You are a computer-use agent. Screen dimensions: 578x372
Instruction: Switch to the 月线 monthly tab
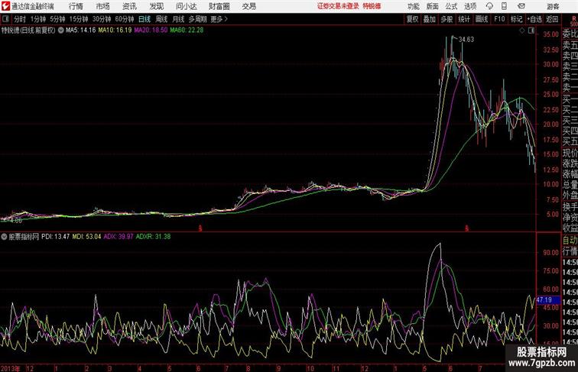click(x=178, y=19)
